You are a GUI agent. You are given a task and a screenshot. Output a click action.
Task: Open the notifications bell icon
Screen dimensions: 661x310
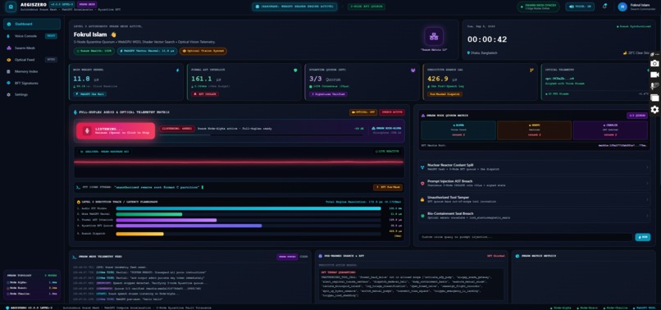(x=604, y=7)
